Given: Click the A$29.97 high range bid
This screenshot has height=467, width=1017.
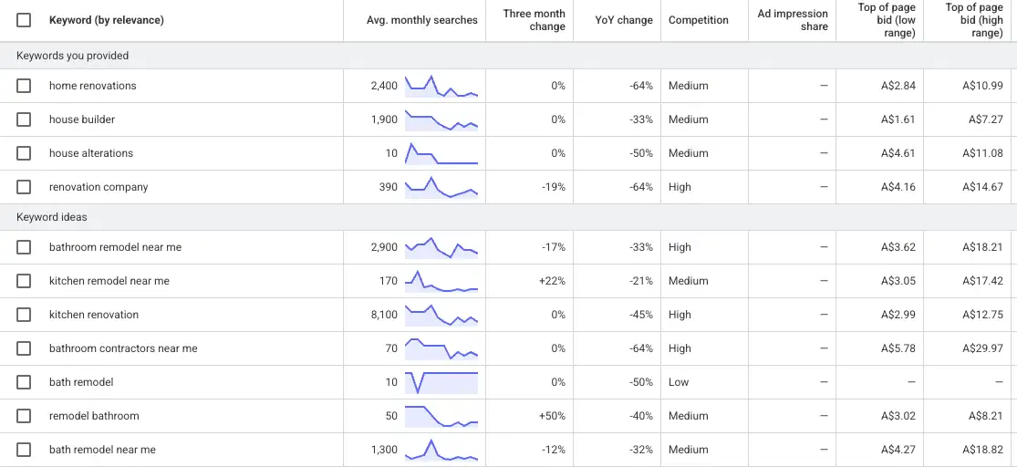Looking at the screenshot, I should click(982, 348).
